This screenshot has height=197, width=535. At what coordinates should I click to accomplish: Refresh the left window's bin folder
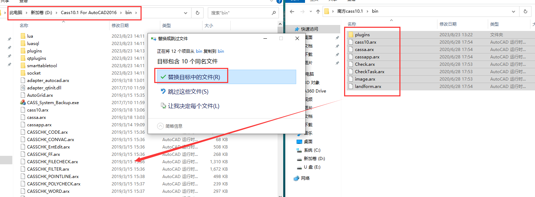(197, 13)
